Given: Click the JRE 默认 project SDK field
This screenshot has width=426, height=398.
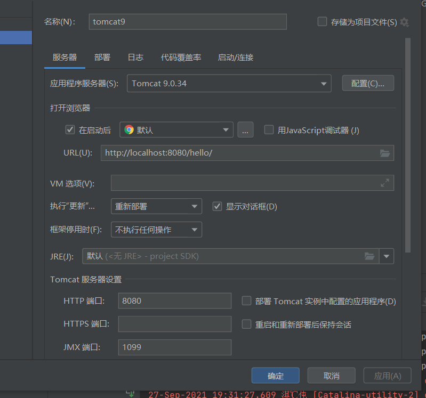Looking at the screenshot, I should coord(230,256).
